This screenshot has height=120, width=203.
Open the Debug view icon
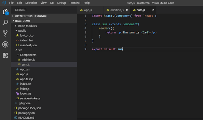5,44
